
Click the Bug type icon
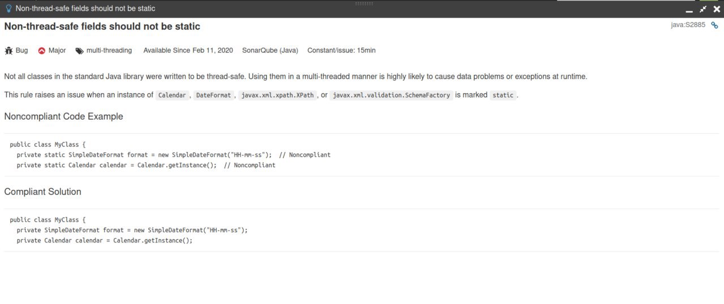(x=8, y=50)
